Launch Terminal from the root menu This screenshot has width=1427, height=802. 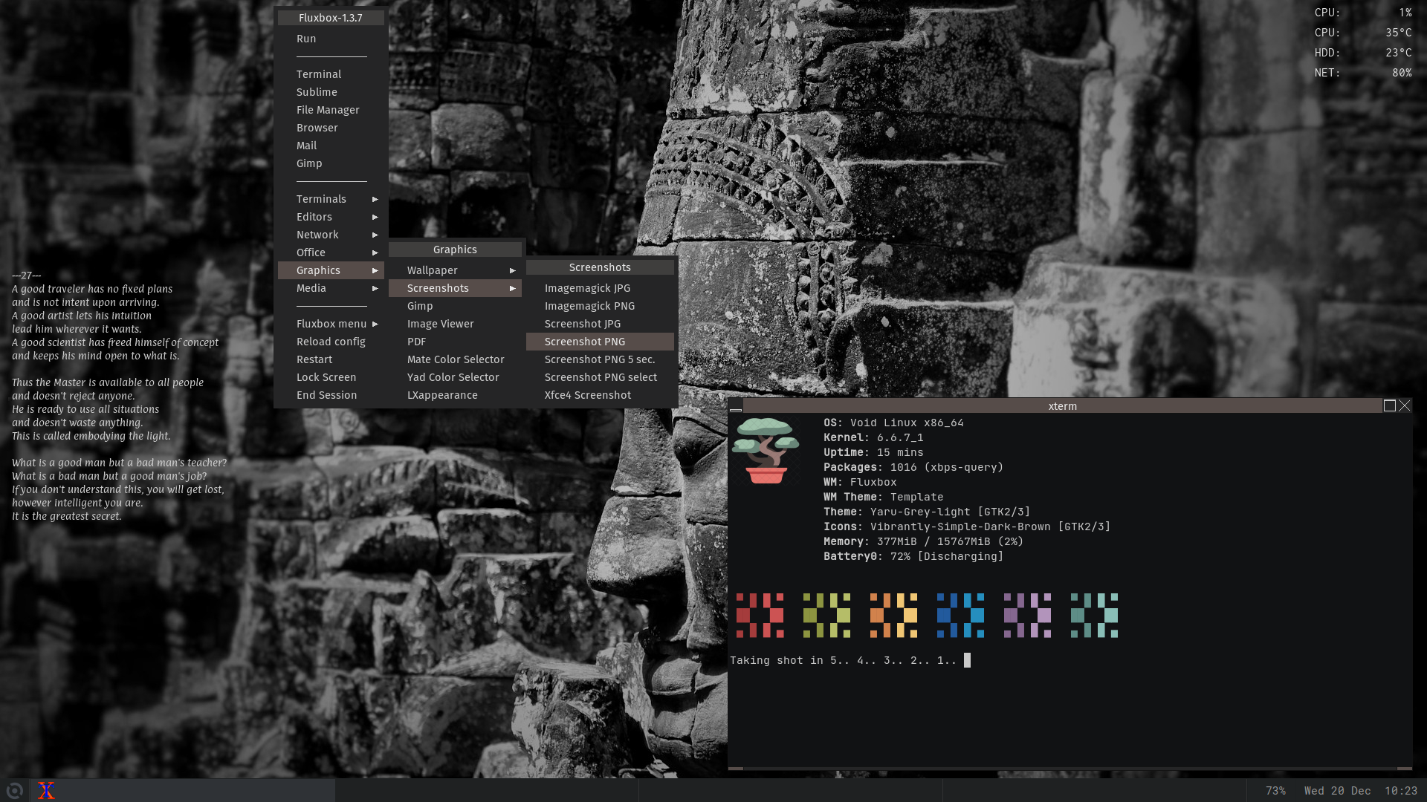[331, 74]
